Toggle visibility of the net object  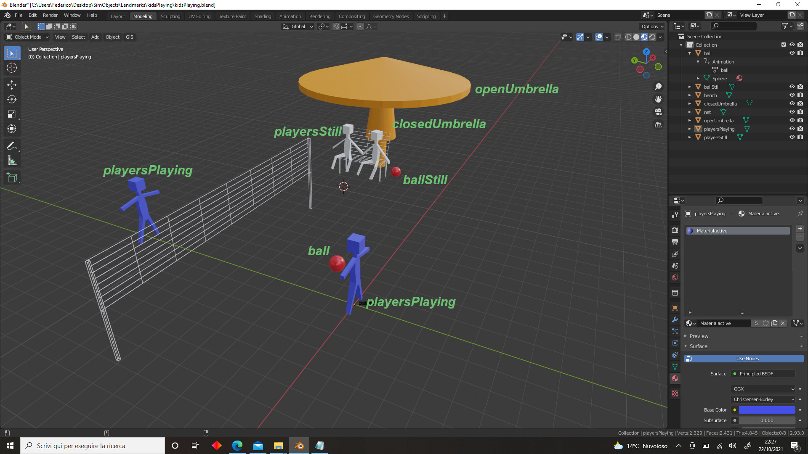792,112
